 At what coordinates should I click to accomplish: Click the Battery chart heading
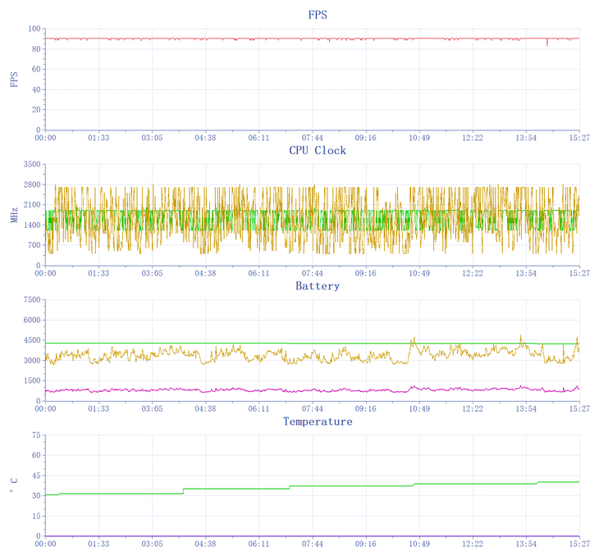point(318,286)
